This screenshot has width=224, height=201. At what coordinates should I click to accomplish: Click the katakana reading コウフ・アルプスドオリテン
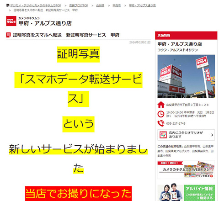click(178, 50)
